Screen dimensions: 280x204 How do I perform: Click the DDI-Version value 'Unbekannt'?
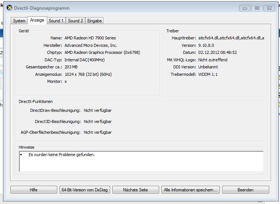tap(208, 67)
